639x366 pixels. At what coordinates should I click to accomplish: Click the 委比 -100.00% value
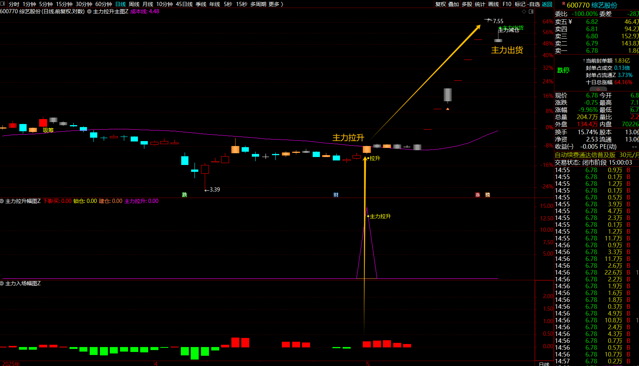[585, 14]
